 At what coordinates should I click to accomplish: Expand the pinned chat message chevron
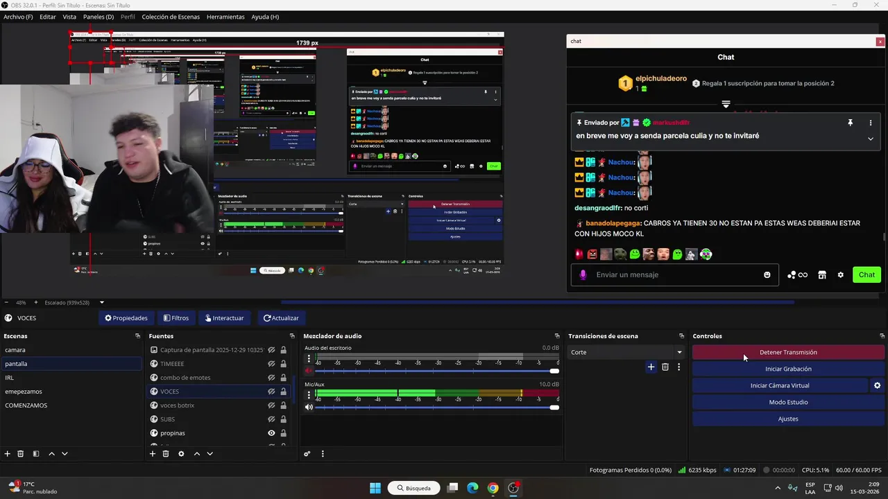(871, 139)
